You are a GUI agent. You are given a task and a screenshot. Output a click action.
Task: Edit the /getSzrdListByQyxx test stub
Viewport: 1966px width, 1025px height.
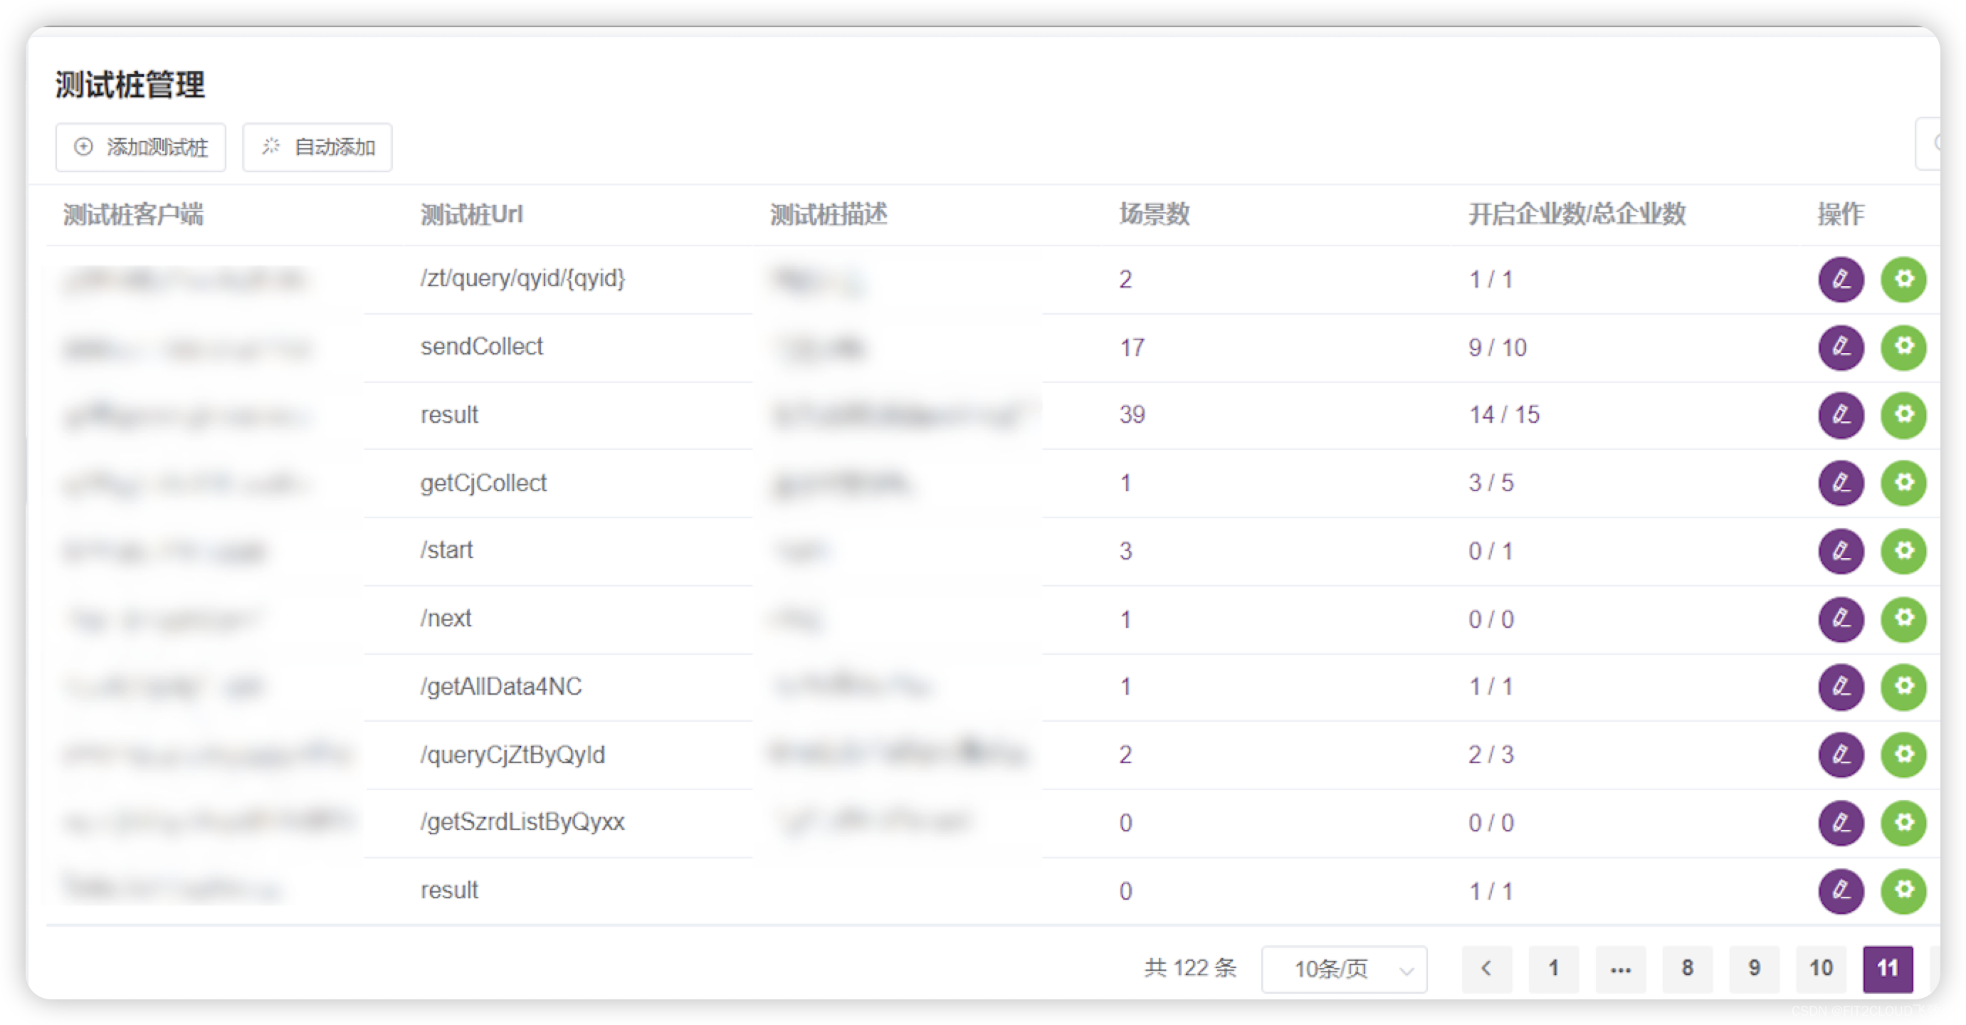click(x=1841, y=823)
